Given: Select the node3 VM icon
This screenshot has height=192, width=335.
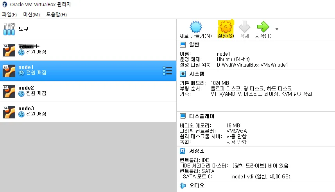Looking at the screenshot, I should [x=9, y=112].
